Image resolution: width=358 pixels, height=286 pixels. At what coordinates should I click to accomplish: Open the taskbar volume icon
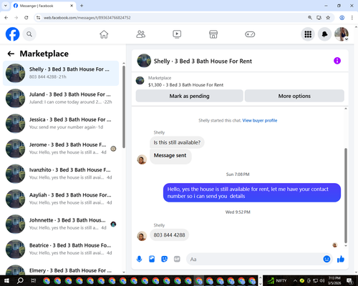(322, 281)
